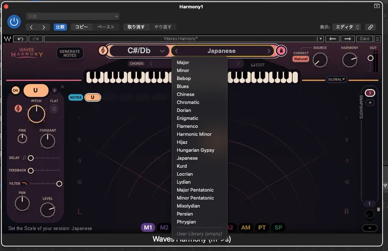Image resolution: width=388 pixels, height=251 pixels.
Task: Click the Generate Notes button
Action: [x=70, y=54]
